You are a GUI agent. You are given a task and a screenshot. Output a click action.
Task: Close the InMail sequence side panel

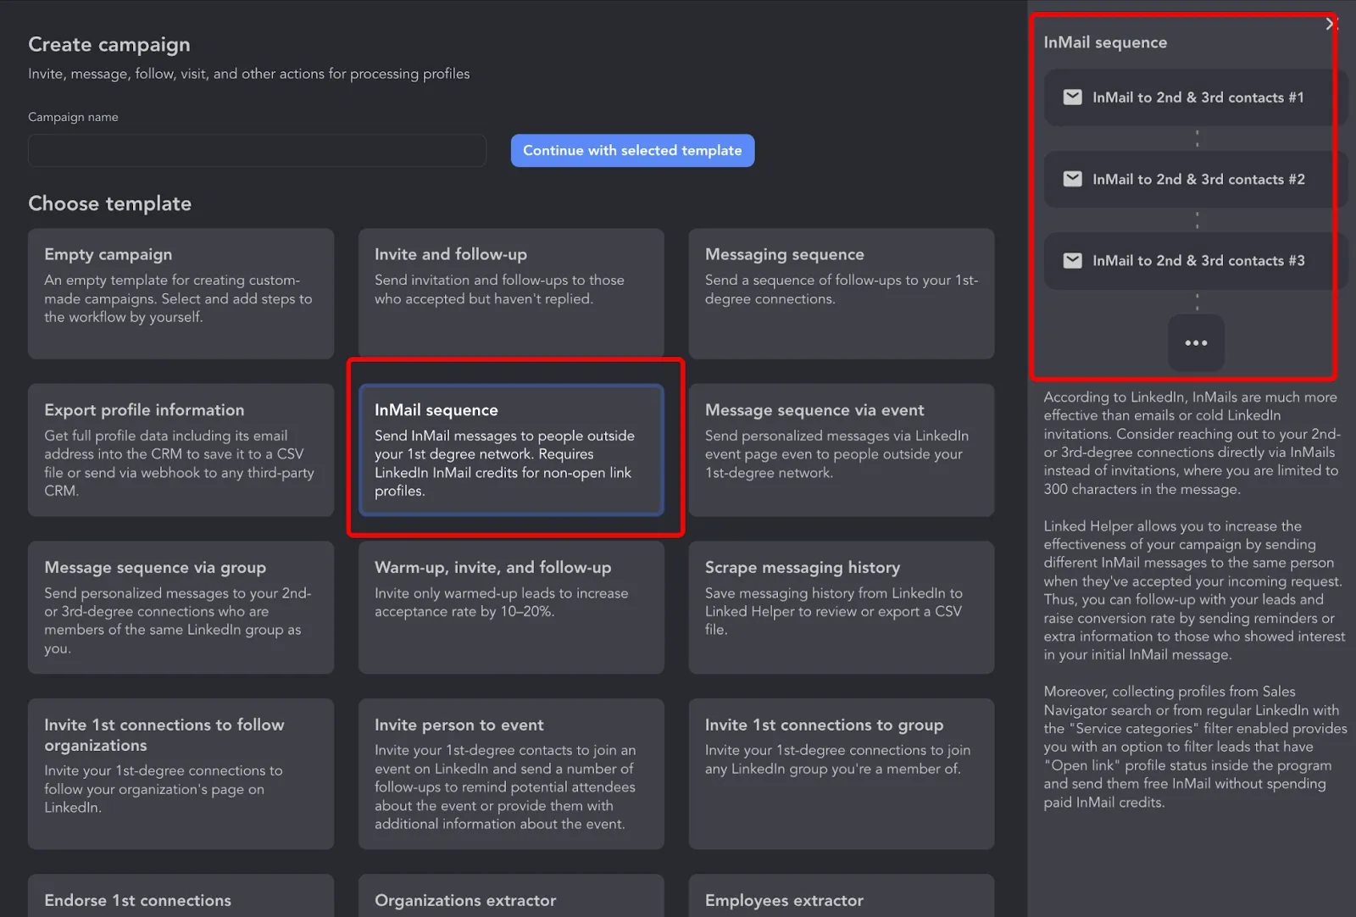(x=1331, y=24)
